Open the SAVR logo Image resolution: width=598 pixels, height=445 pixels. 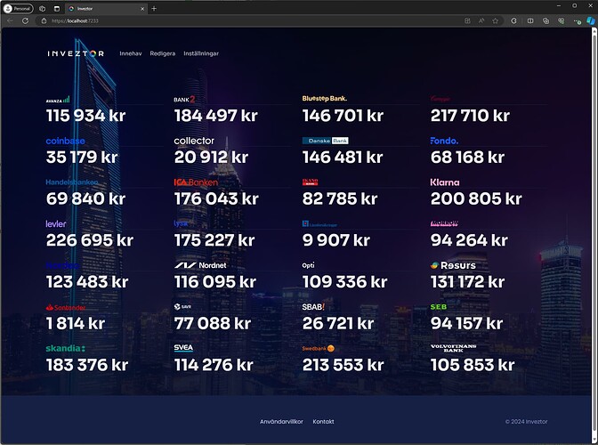(182, 306)
